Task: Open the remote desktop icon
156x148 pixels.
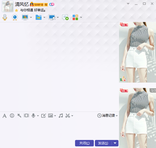Action: 52,17
